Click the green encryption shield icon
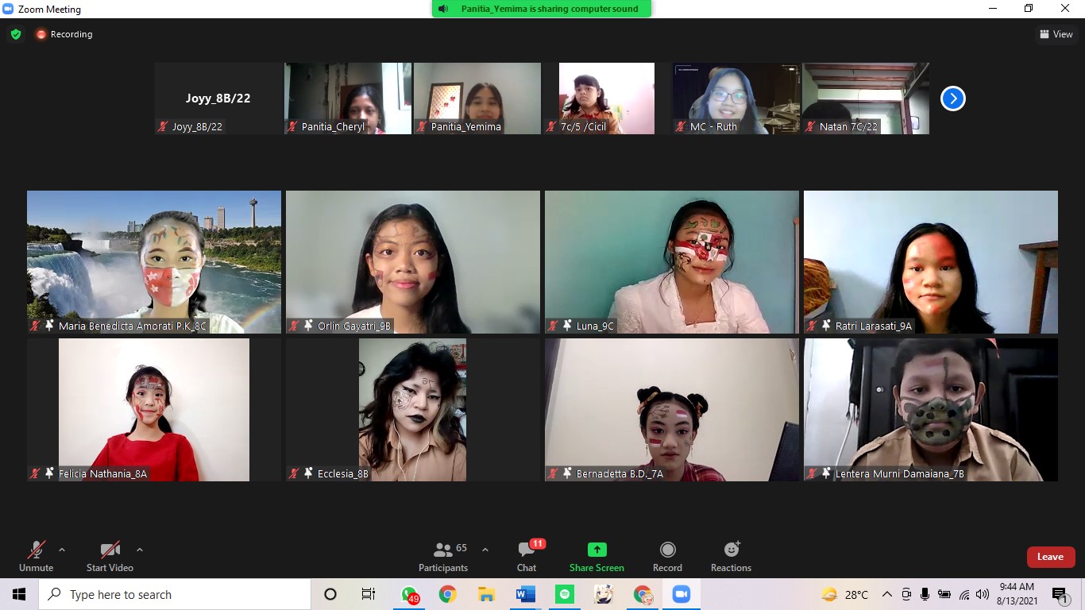Image resolution: width=1085 pixels, height=610 pixels. [x=16, y=34]
